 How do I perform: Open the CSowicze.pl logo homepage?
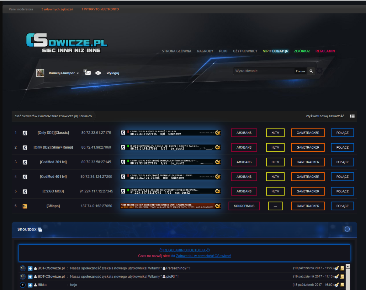click(x=66, y=43)
